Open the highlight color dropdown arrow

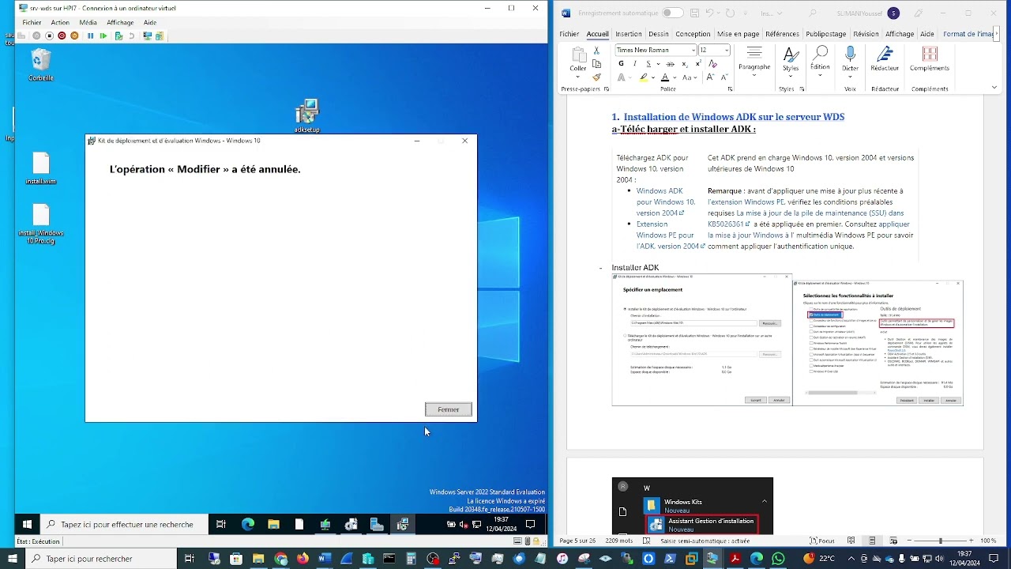point(653,77)
